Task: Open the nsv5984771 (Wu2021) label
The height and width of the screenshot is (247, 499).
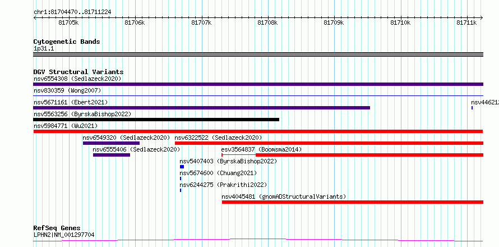Action: point(66,126)
